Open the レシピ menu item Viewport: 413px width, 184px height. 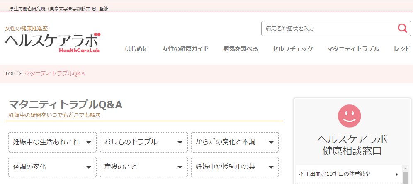click(402, 49)
